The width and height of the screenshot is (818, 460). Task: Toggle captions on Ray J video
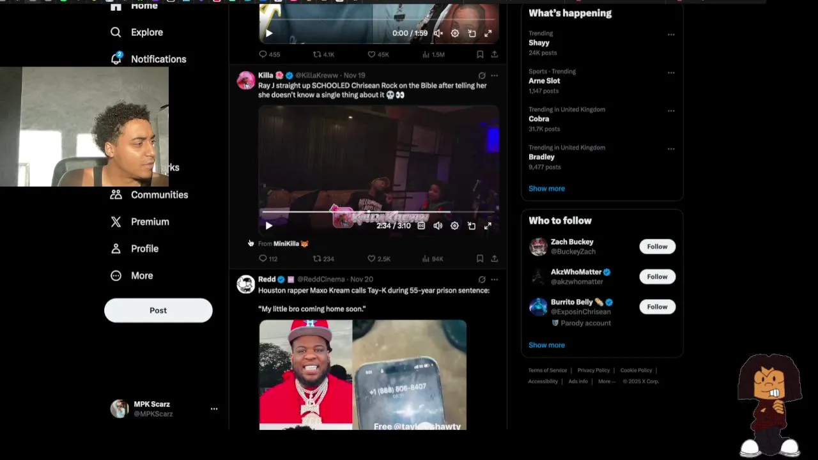[x=421, y=226]
